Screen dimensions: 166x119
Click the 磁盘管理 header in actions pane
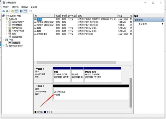coord(149,20)
